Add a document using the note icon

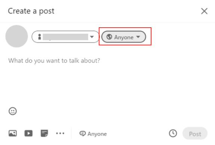click(44, 133)
